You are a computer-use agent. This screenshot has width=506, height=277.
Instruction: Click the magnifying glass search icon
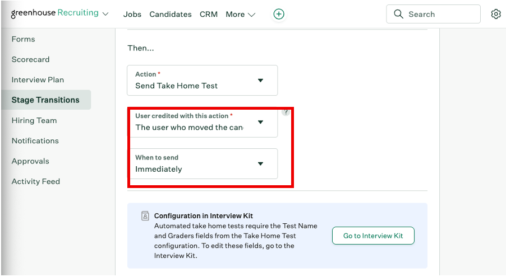click(399, 15)
